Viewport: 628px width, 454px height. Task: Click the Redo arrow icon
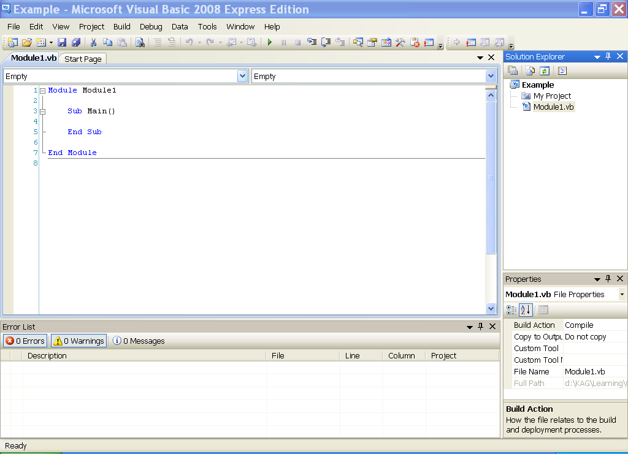210,42
